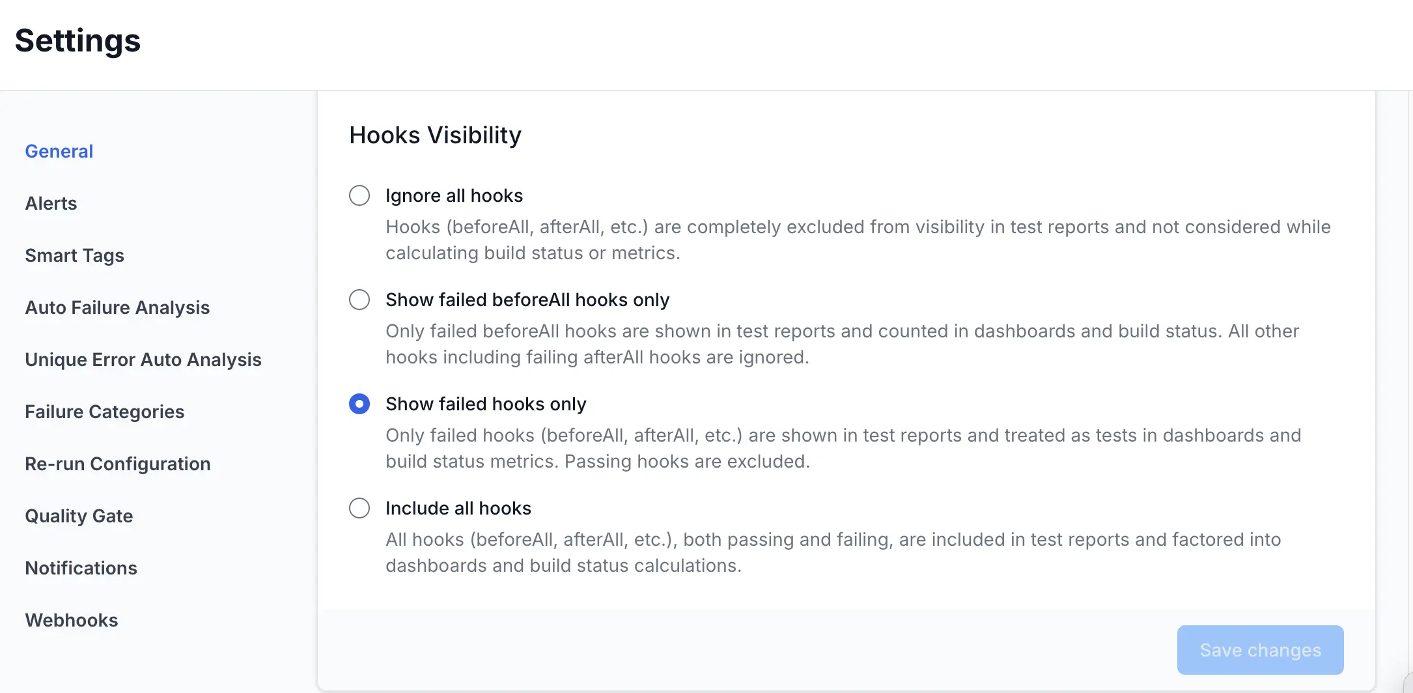Click the Save changes button
Image resolution: width=1413 pixels, height=693 pixels.
[1260, 649]
